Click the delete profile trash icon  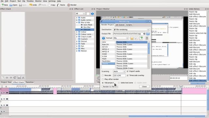pyautogui.click(x=147, y=38)
